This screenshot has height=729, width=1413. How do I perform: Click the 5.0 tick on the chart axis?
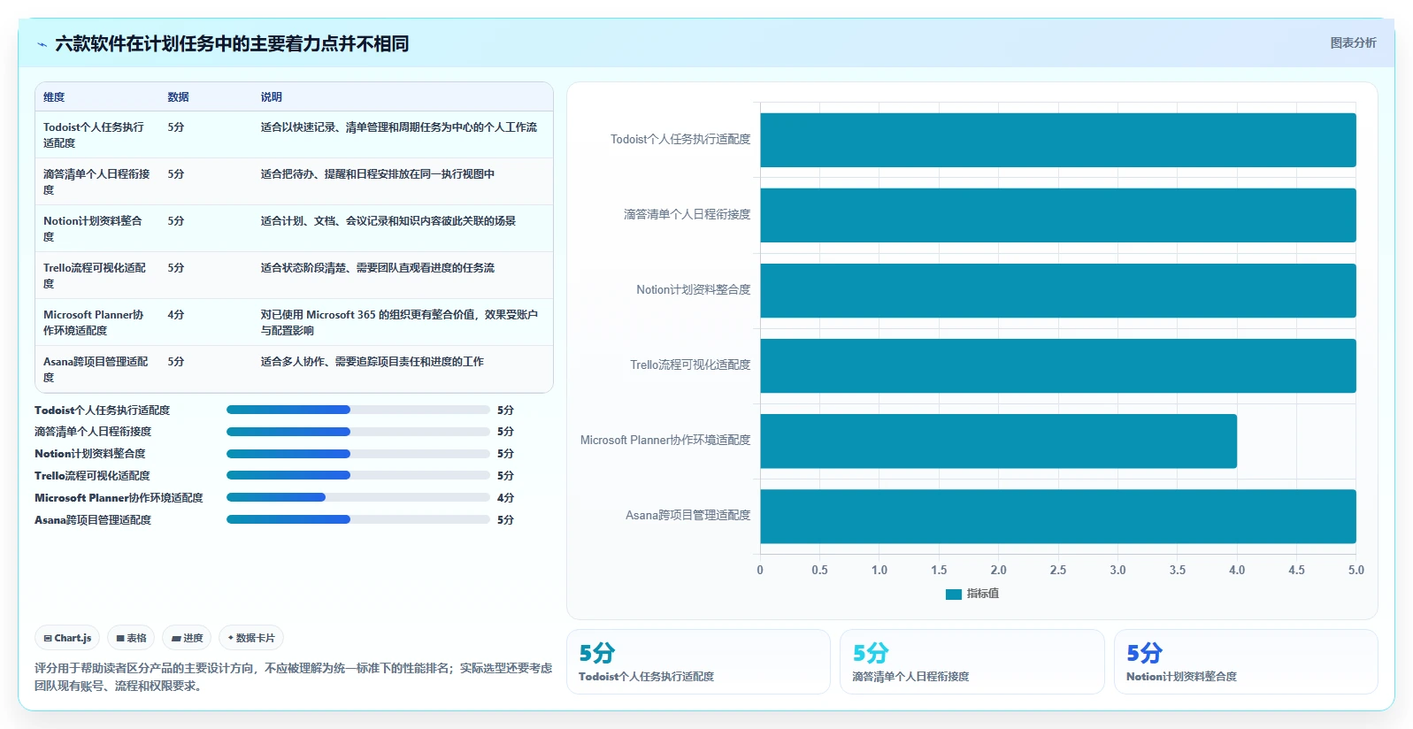1356,571
